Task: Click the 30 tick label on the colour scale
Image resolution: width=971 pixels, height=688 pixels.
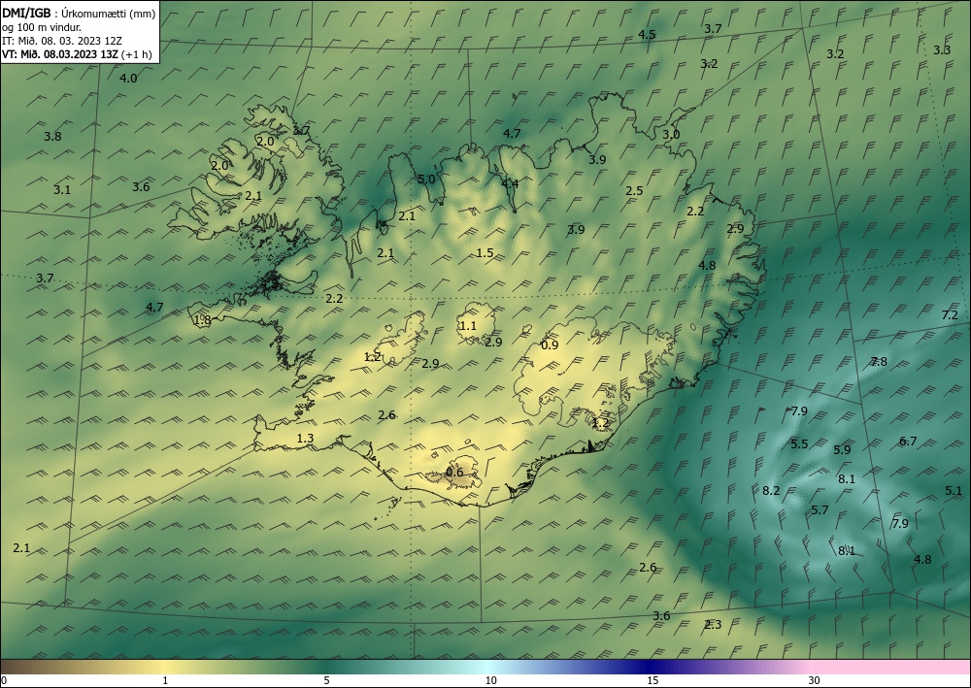Action: click(815, 680)
